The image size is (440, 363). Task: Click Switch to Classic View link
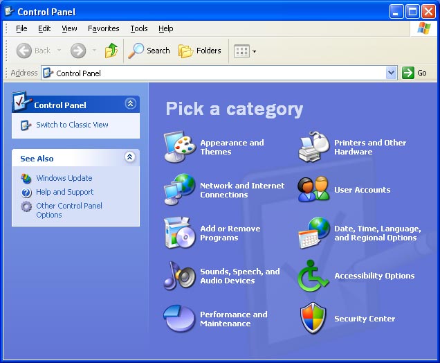click(72, 125)
